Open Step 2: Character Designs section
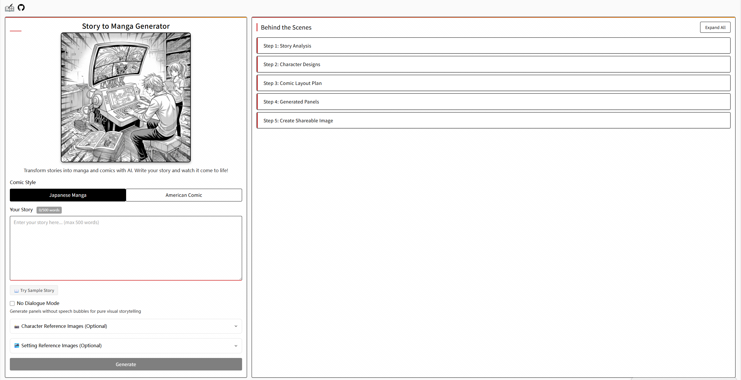Screen dimensions: 741x380 (493, 64)
